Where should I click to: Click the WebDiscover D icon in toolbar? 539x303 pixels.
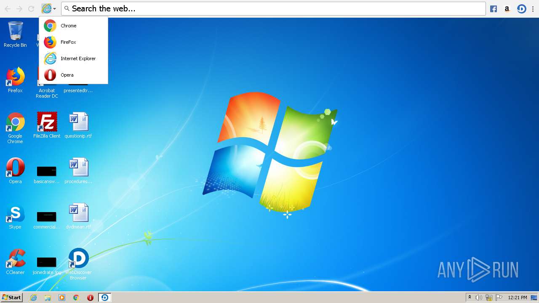click(521, 9)
